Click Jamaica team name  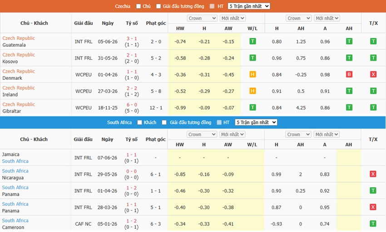pyautogui.click(x=10, y=155)
